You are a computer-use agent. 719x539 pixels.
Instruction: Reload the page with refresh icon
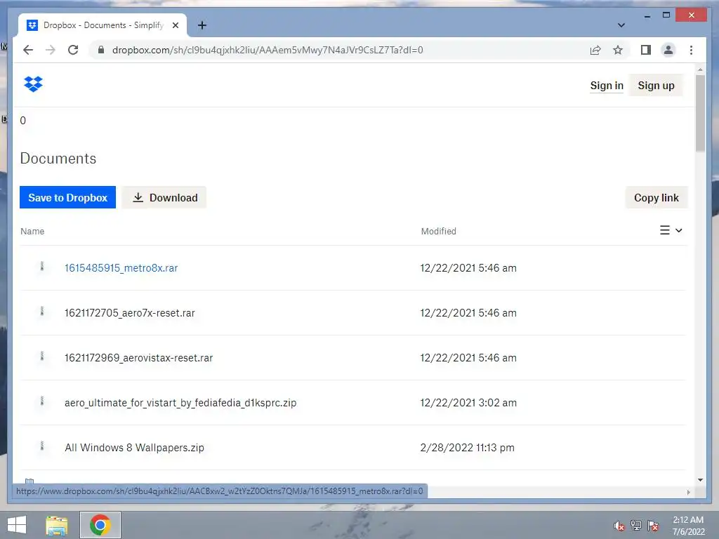point(73,50)
